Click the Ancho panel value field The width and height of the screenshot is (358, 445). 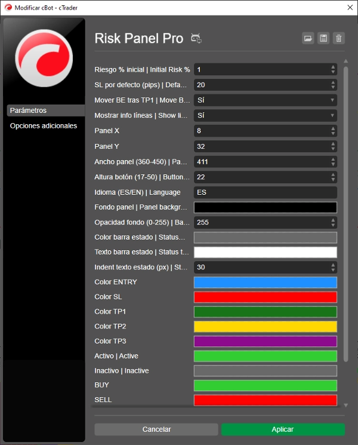[x=262, y=162]
